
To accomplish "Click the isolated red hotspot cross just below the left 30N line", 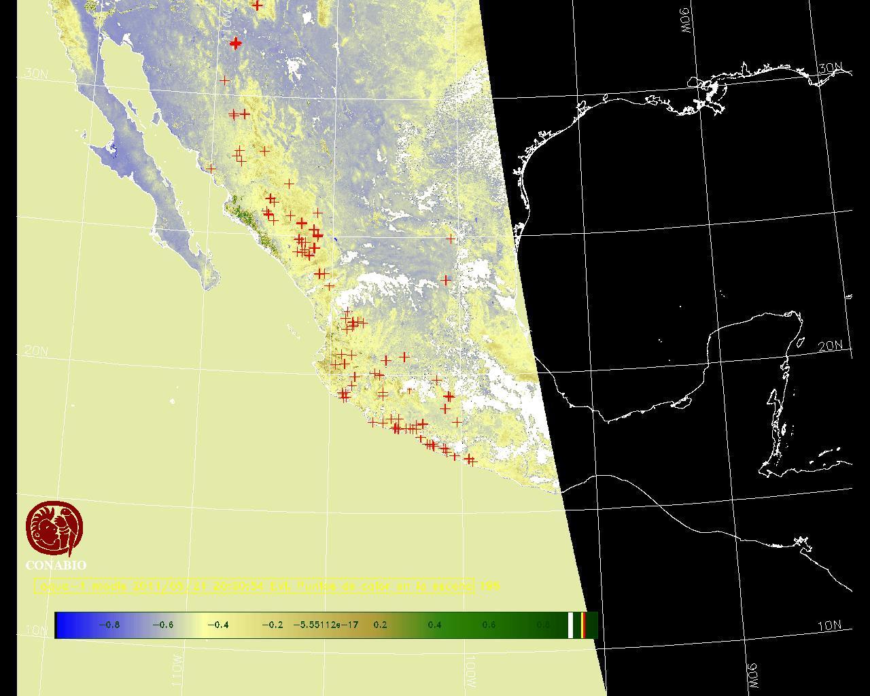I will (x=224, y=81).
